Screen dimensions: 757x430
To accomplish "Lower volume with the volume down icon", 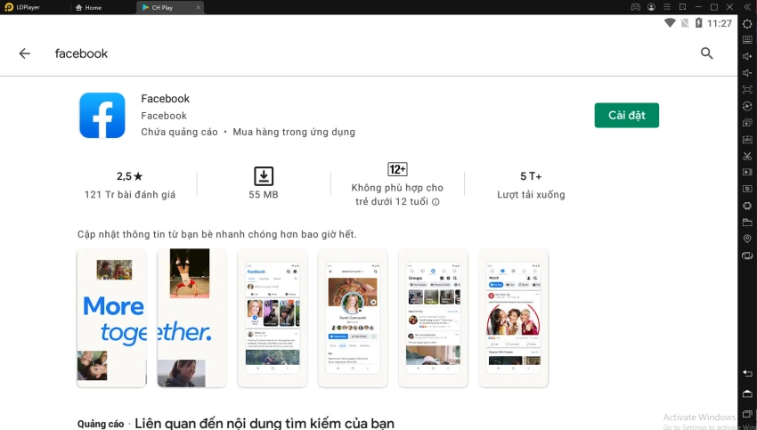I will click(747, 73).
